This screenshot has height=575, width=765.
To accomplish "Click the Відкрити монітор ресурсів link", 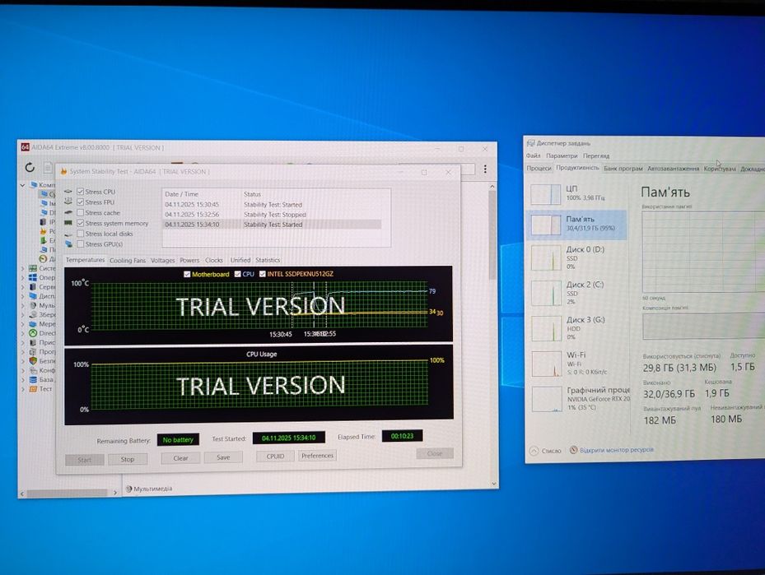I will tap(616, 450).
